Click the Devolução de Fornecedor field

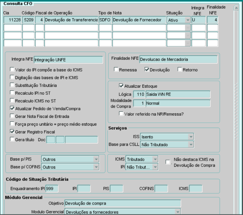139,20
